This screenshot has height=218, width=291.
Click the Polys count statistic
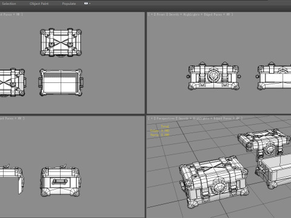(159, 131)
